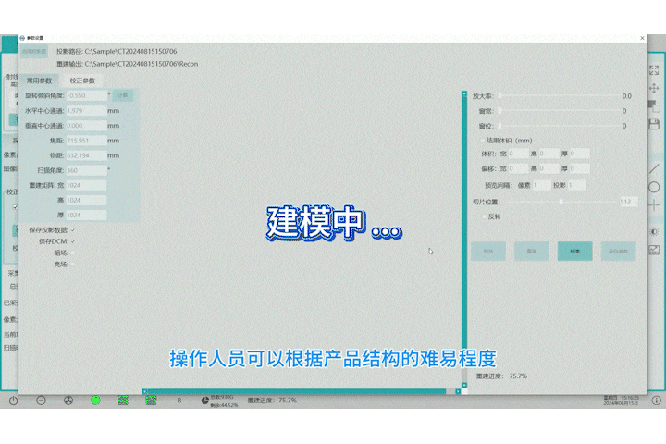
Task: Click the 焦距 input showing 715.951
Action: (87, 141)
